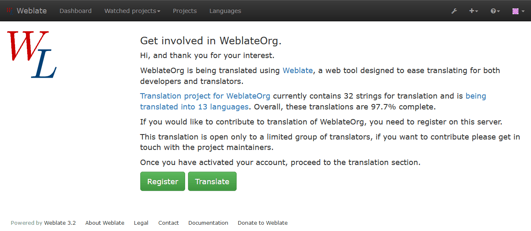This screenshot has height=231, width=531.
Task: Expand the question mark help menu
Action: click(495, 11)
